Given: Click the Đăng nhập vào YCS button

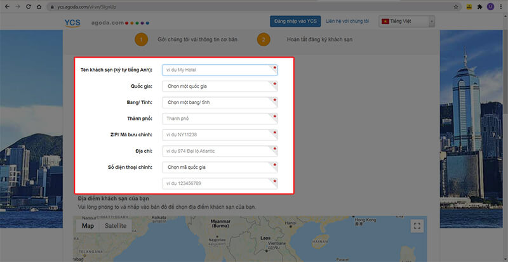Looking at the screenshot, I should pos(295,22).
